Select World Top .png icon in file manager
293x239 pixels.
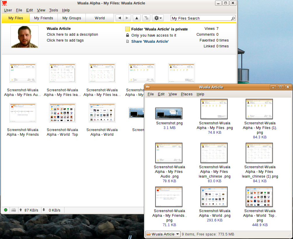pos(259,197)
